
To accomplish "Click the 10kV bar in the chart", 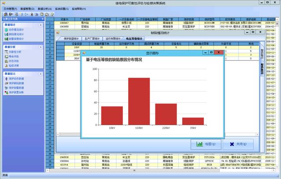I will [x=112, y=116].
